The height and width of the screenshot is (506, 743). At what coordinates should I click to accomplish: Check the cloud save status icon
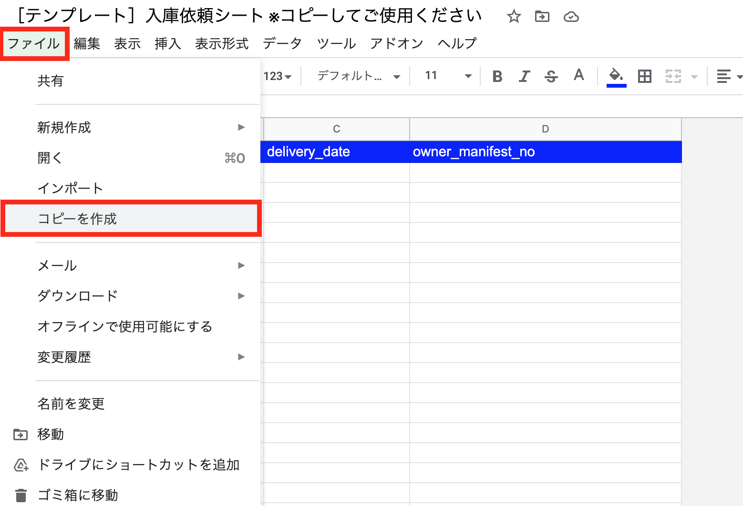[x=571, y=17]
